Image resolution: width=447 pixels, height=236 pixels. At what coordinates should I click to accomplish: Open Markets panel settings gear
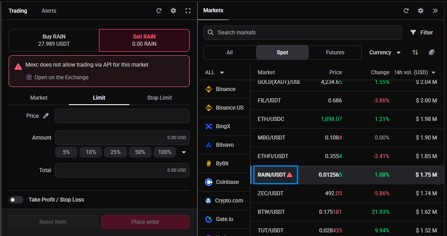click(421, 11)
